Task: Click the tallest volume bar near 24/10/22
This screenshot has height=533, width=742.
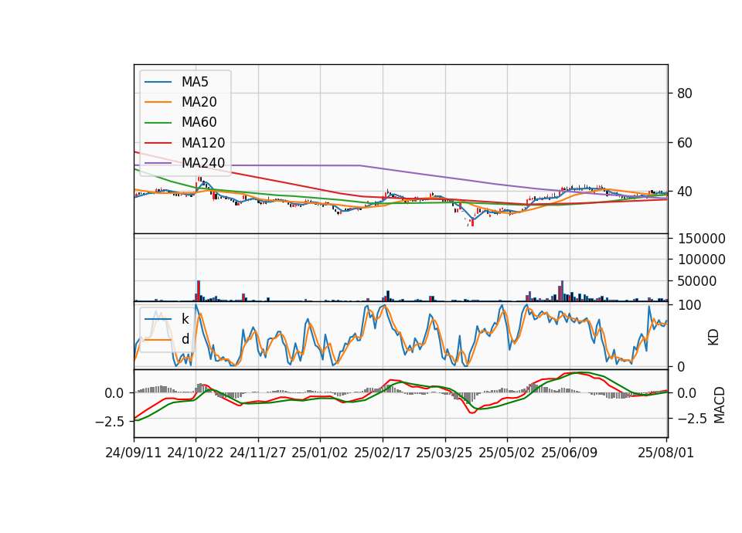Action: tap(199, 291)
